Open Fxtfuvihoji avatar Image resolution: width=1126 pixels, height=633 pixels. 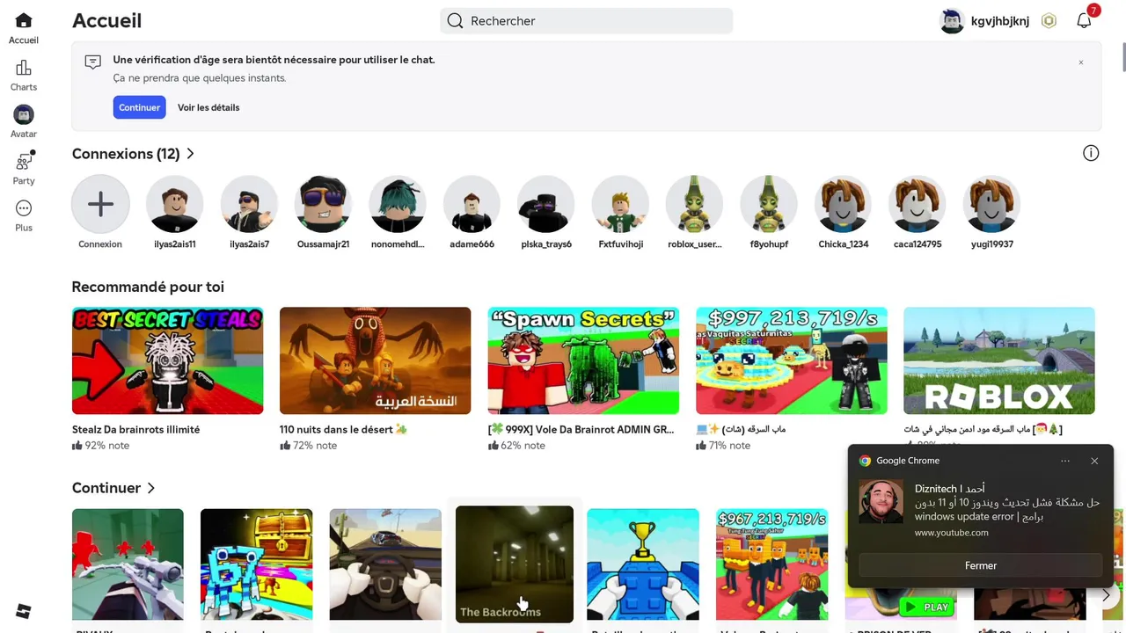pos(620,204)
